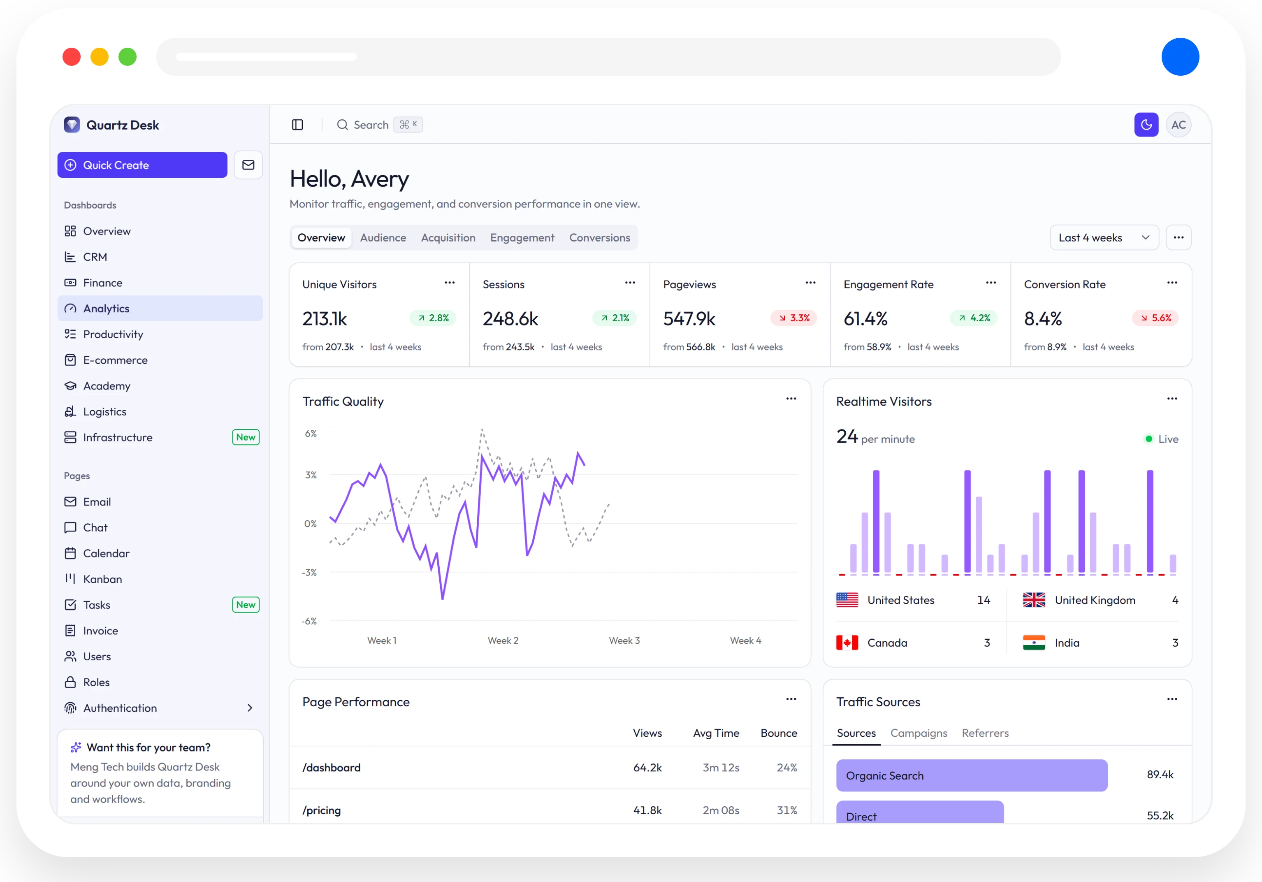This screenshot has width=1262, height=882.
Task: Open the Productivity dashboard
Action: pos(160,334)
